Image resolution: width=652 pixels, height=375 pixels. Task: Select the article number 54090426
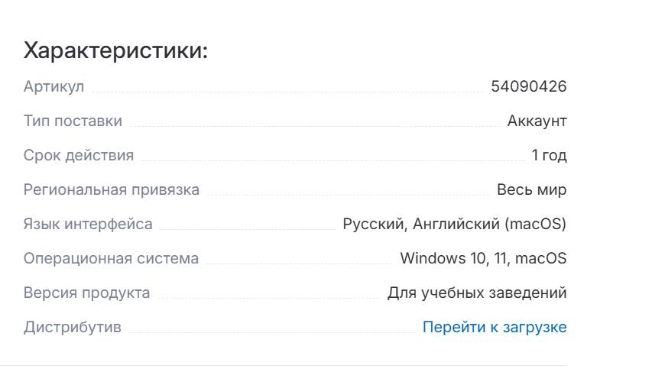(528, 86)
